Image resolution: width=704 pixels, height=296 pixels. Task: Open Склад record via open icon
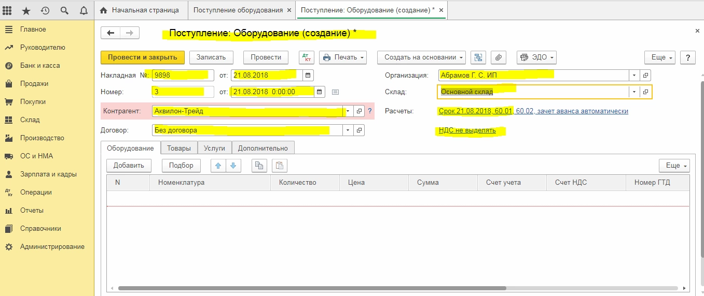point(645,92)
